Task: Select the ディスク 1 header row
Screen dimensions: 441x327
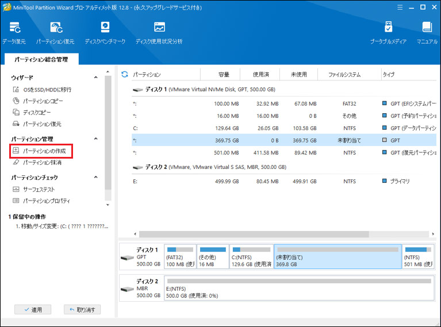Action: click(x=283, y=90)
